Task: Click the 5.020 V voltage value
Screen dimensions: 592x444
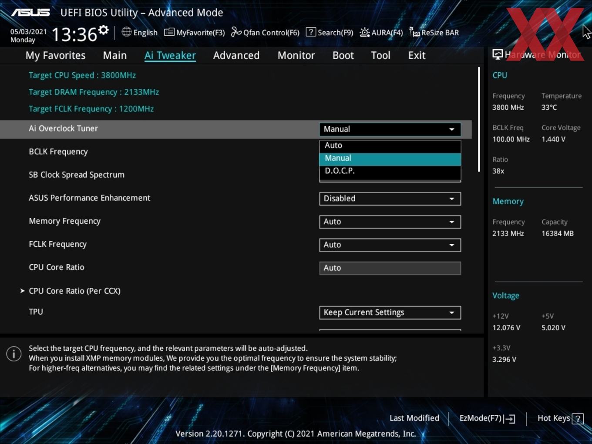Action: click(553, 328)
